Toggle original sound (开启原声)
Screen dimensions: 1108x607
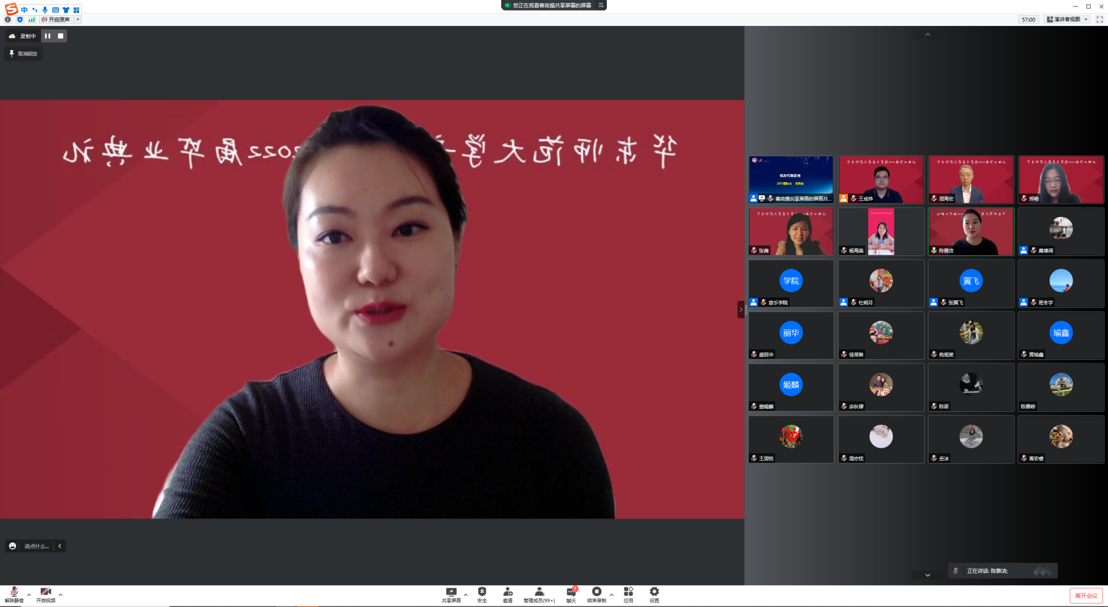point(56,19)
